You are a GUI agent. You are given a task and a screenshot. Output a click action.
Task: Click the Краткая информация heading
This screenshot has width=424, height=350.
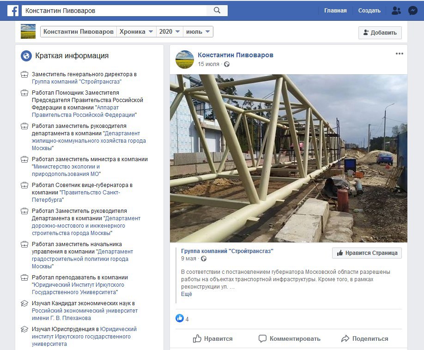[72, 56]
